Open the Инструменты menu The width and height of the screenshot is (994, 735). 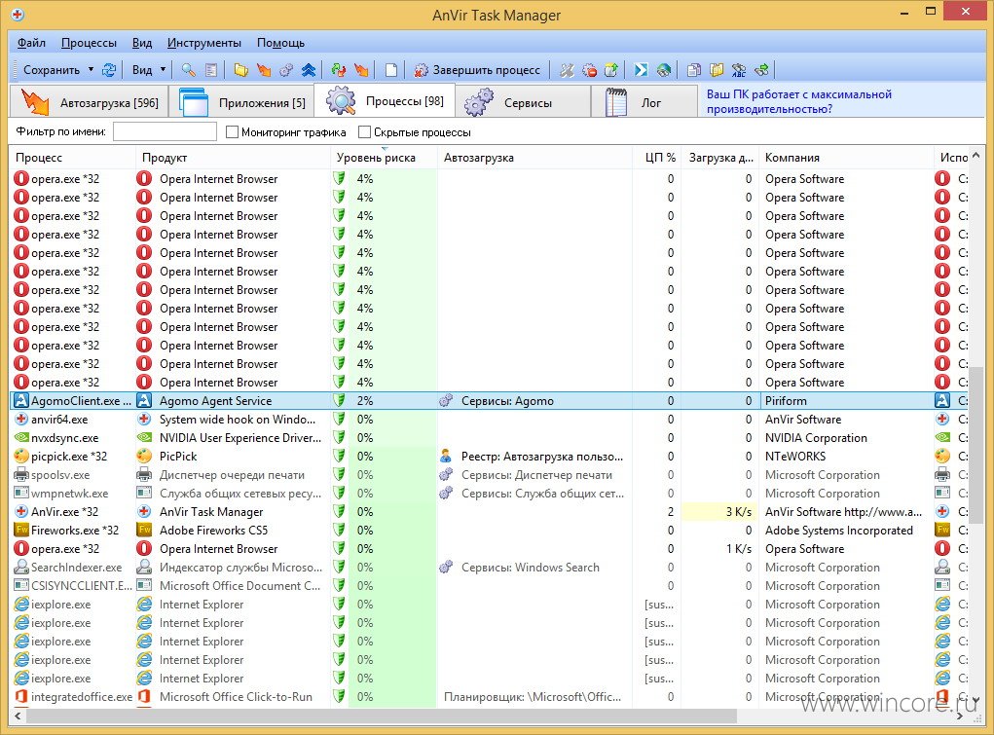(204, 43)
